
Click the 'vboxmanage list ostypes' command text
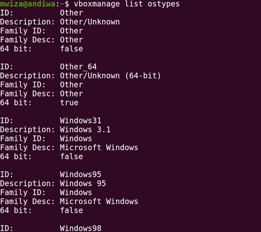click(127, 4)
